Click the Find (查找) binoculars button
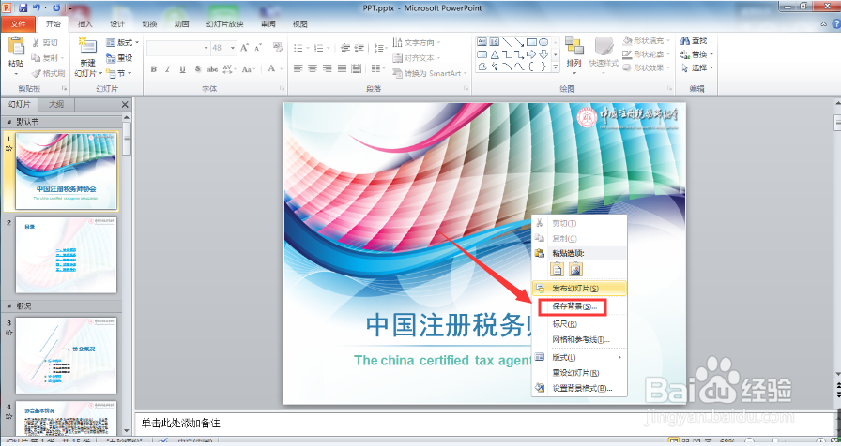 tap(694, 40)
